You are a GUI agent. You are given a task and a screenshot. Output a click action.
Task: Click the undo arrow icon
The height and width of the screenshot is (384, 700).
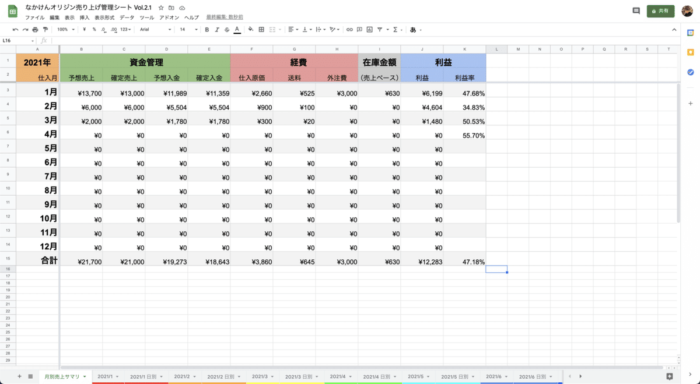15,29
